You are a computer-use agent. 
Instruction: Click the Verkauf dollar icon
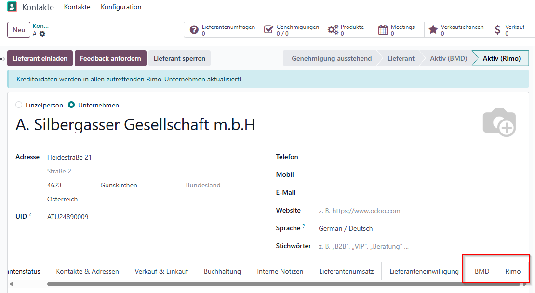pyautogui.click(x=497, y=30)
